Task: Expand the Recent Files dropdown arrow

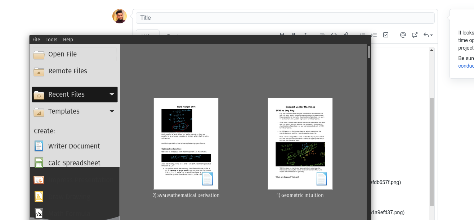Action: pyautogui.click(x=112, y=95)
